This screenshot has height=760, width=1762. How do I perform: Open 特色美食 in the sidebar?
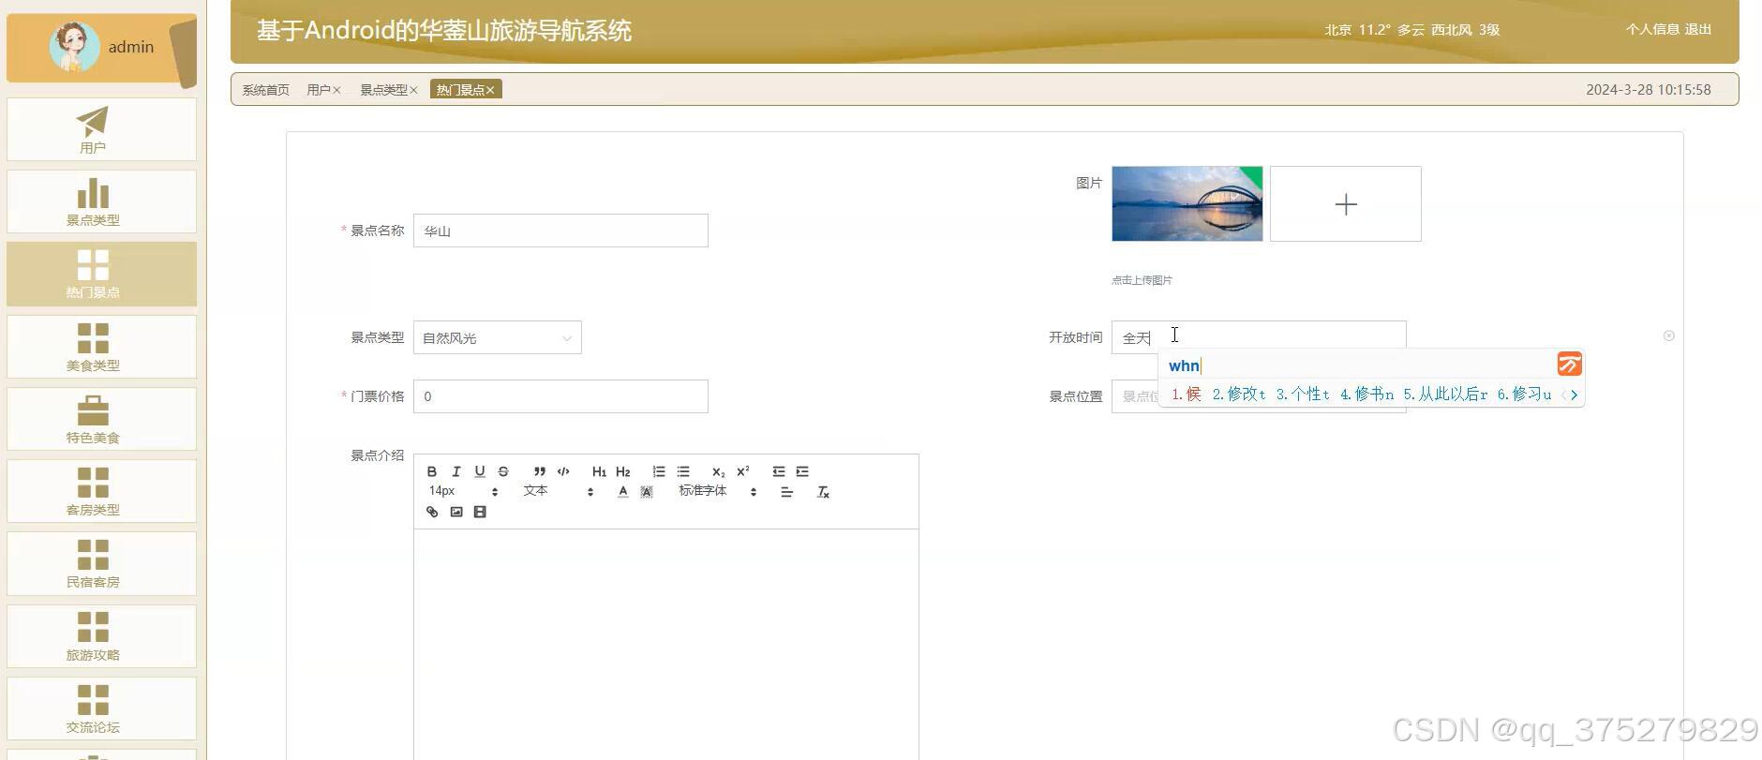(x=101, y=419)
